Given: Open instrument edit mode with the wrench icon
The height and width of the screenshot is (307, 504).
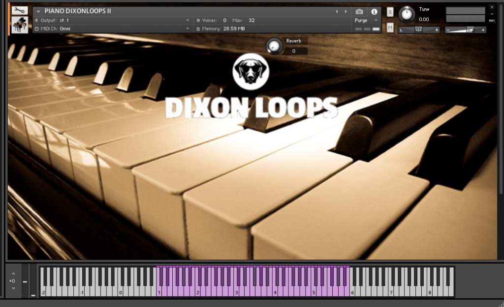Looking at the screenshot, I should [20, 10].
